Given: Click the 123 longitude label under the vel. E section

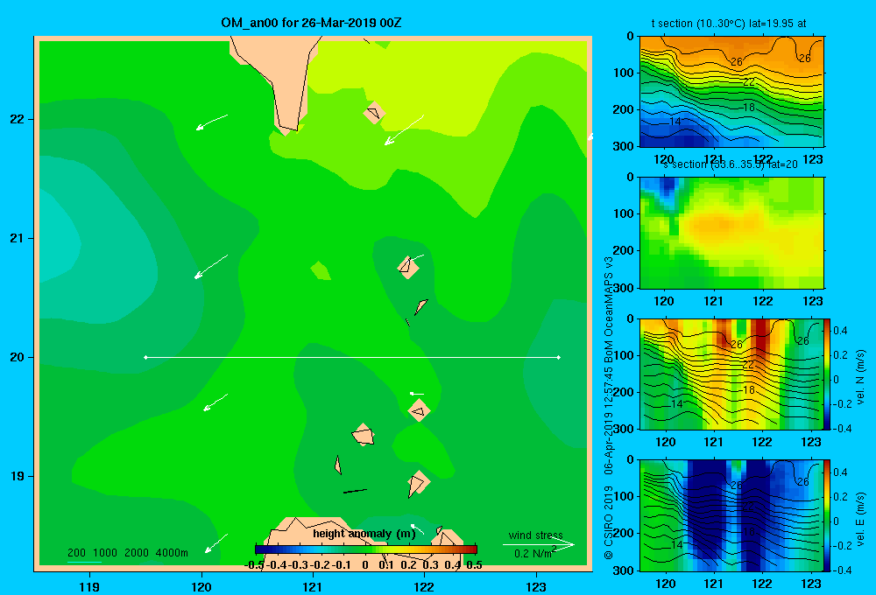Looking at the screenshot, I should coord(811,584).
